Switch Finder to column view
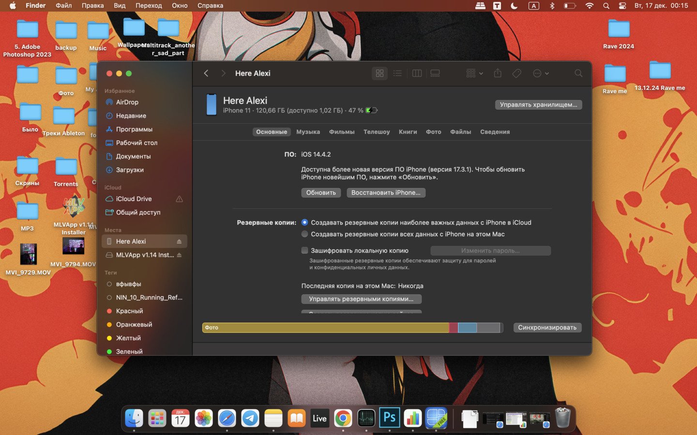The width and height of the screenshot is (697, 435). pyautogui.click(x=417, y=73)
